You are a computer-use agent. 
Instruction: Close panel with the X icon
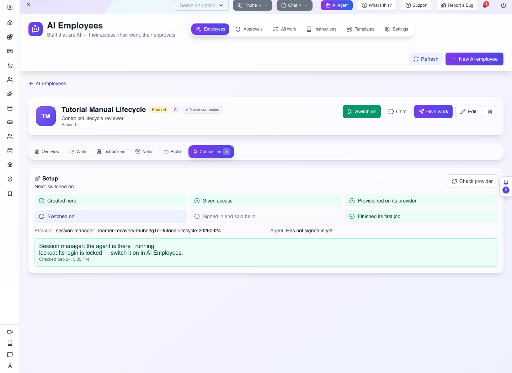(x=28, y=4)
